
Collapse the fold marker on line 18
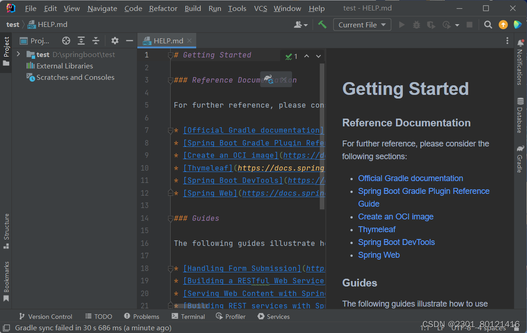click(x=170, y=269)
